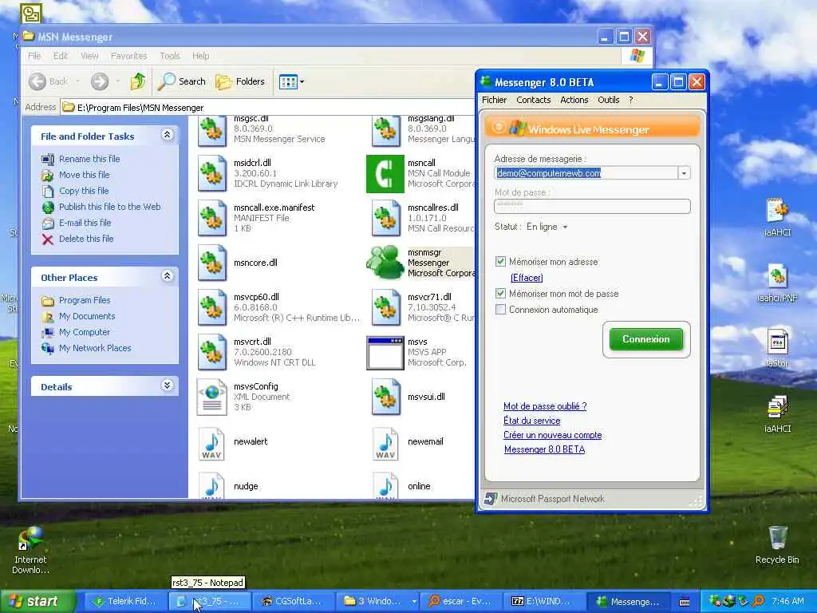Click the Windows start button

pos(38,601)
